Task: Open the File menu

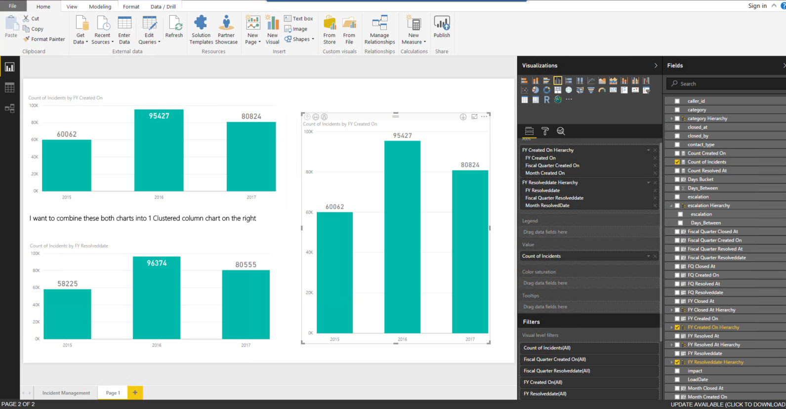Action: tap(12, 6)
